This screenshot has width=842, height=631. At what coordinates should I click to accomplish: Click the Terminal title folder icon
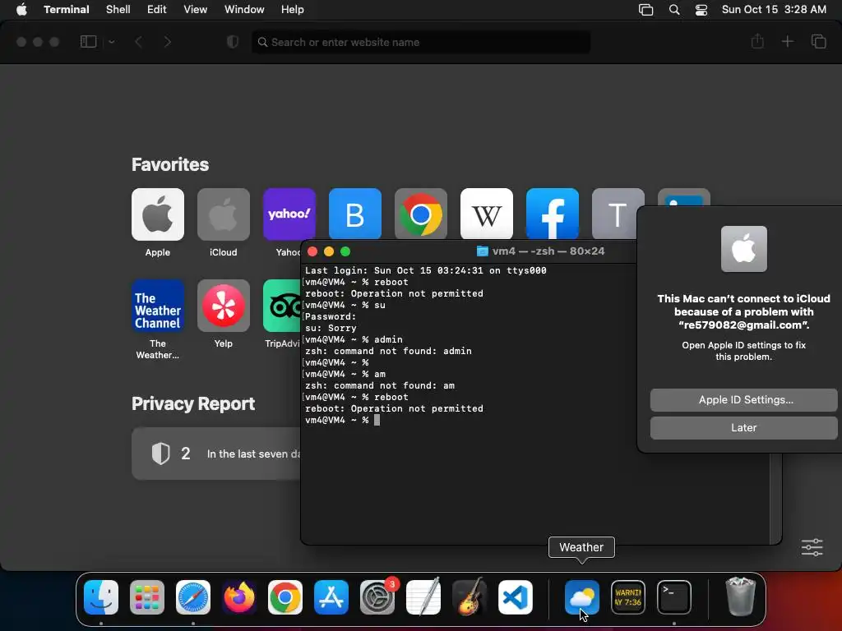click(482, 251)
